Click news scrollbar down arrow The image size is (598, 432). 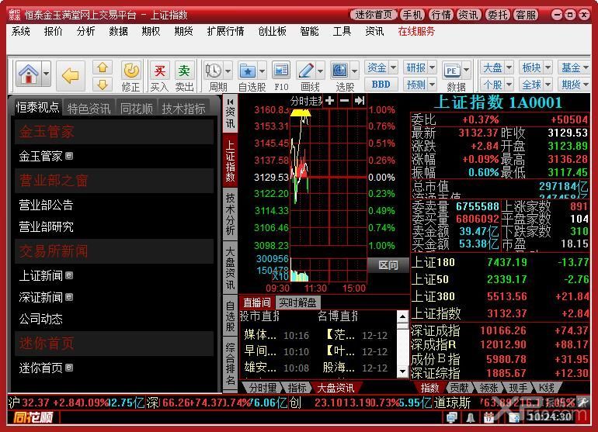(x=402, y=372)
